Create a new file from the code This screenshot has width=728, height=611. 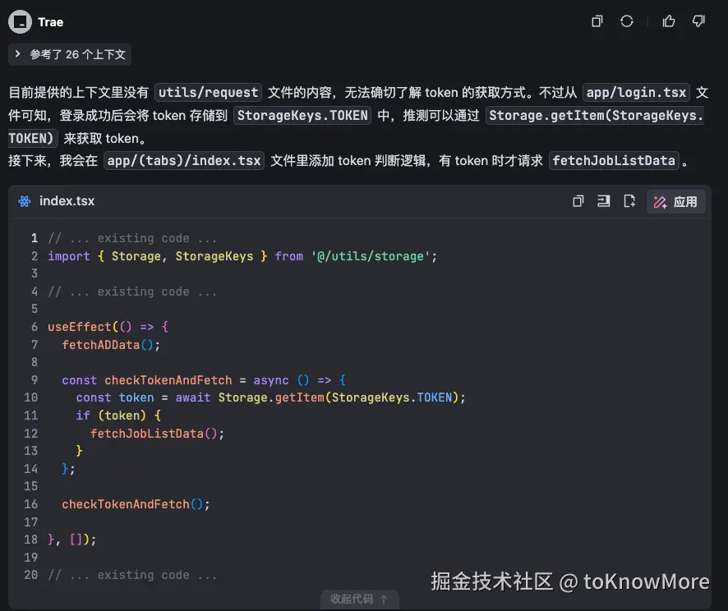[x=630, y=200]
